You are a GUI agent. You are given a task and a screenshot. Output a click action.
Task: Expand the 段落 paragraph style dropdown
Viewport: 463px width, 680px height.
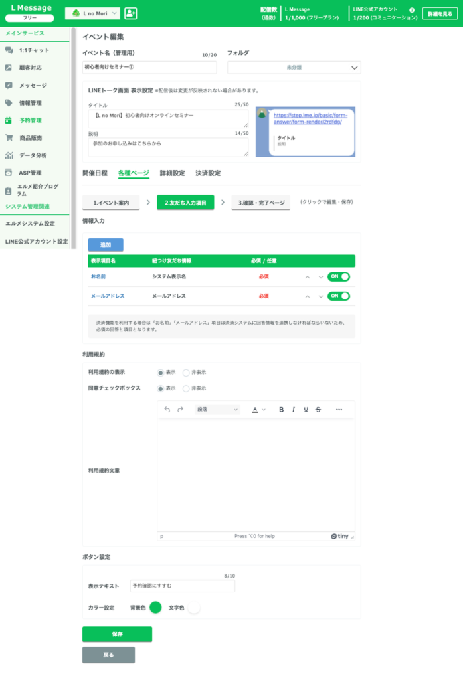point(217,410)
